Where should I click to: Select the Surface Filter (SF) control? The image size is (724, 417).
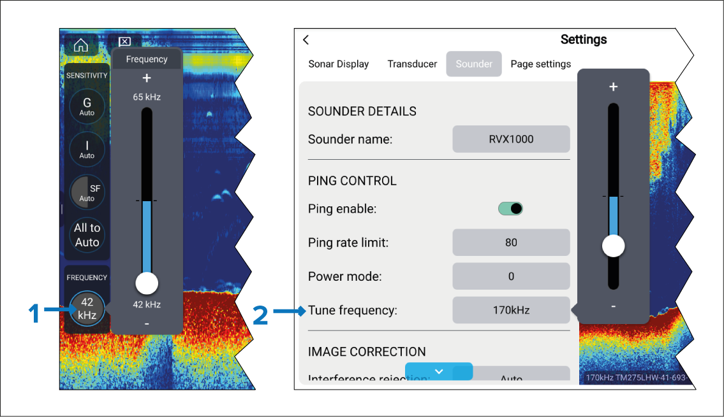point(87,192)
